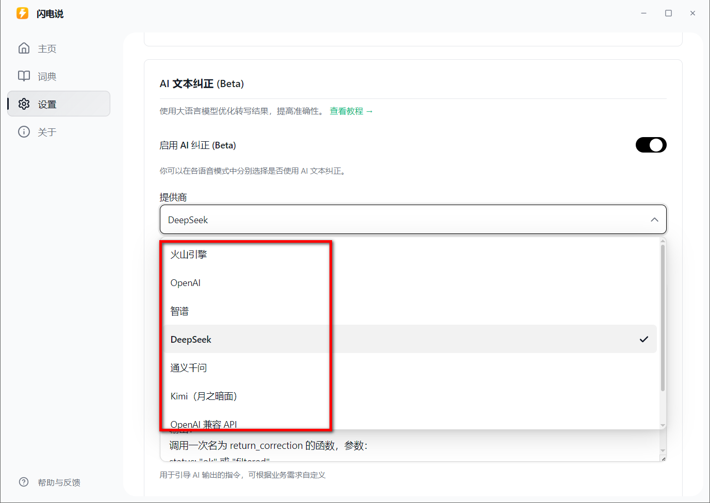Click the 帮助与反馈 question mark icon
This screenshot has height=503, width=710.
[x=24, y=482]
